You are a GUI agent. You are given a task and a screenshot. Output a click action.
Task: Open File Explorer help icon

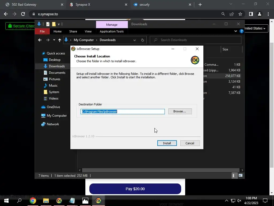coord(242,31)
